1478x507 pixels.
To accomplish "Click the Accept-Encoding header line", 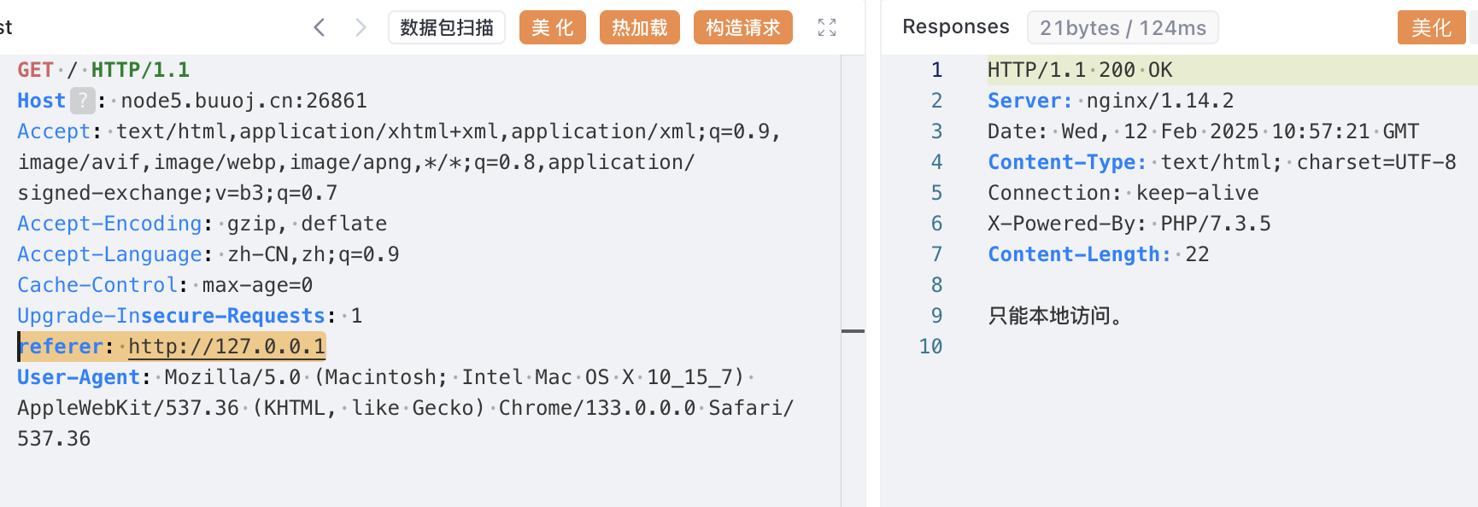I will click(x=202, y=224).
